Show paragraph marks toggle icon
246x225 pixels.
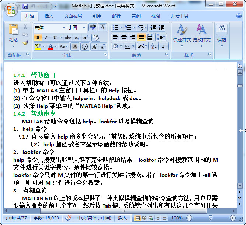pos(164,46)
